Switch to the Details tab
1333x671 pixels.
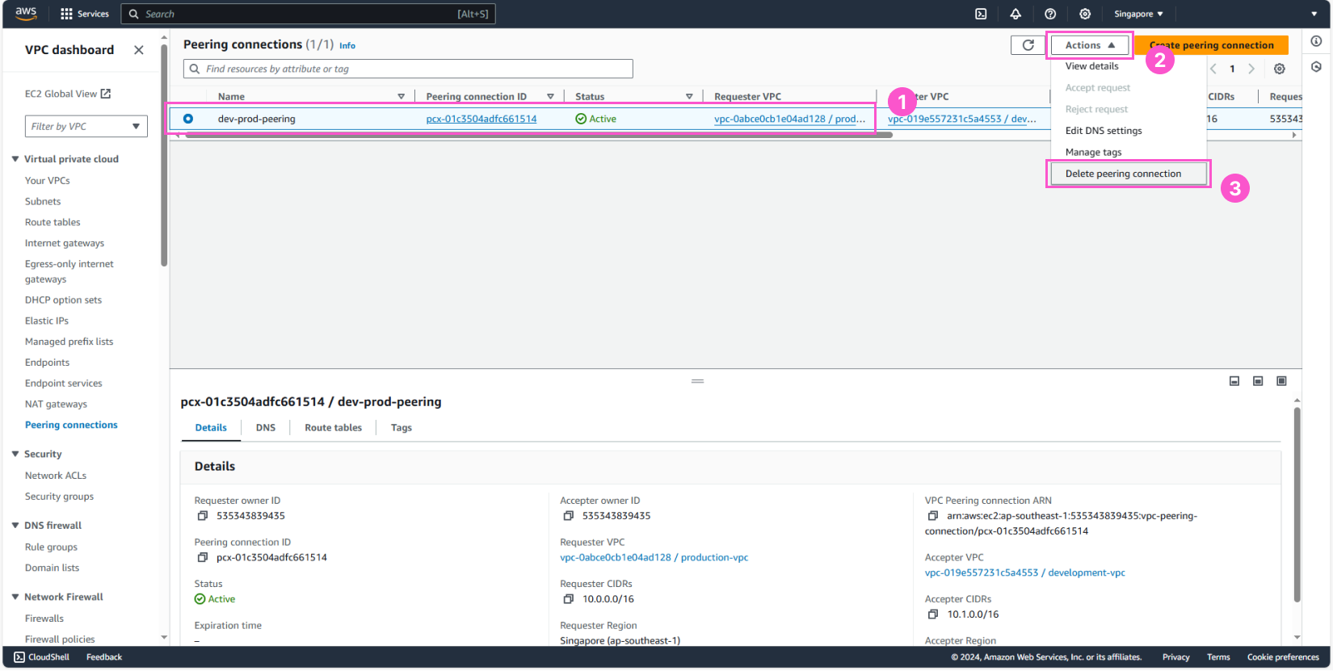(x=211, y=428)
